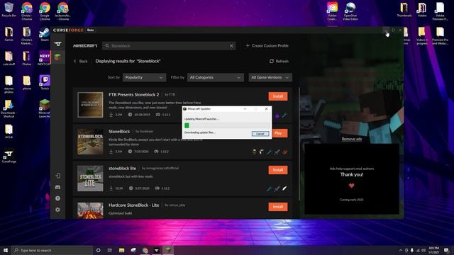The image size is (454, 255).
Task: Open the Adobe Creative Cloud desktop icon
Action: 332,11
